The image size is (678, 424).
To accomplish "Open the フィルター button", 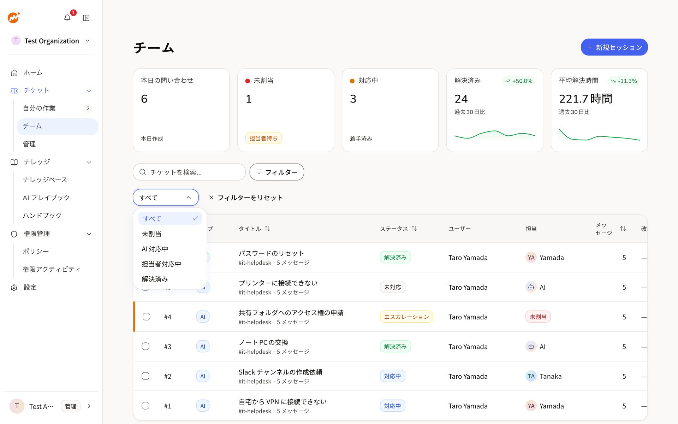I will click(x=276, y=172).
